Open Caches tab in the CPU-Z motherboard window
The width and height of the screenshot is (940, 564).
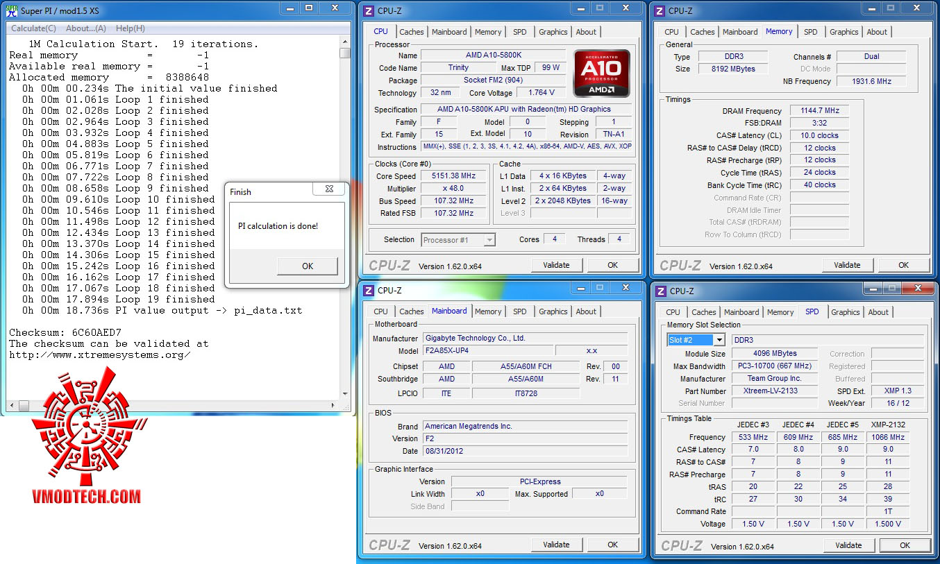pyautogui.click(x=412, y=311)
